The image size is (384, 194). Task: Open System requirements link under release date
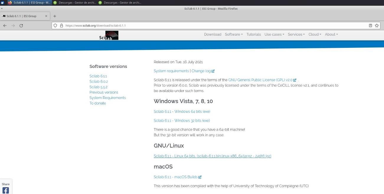pyautogui.click(x=171, y=71)
